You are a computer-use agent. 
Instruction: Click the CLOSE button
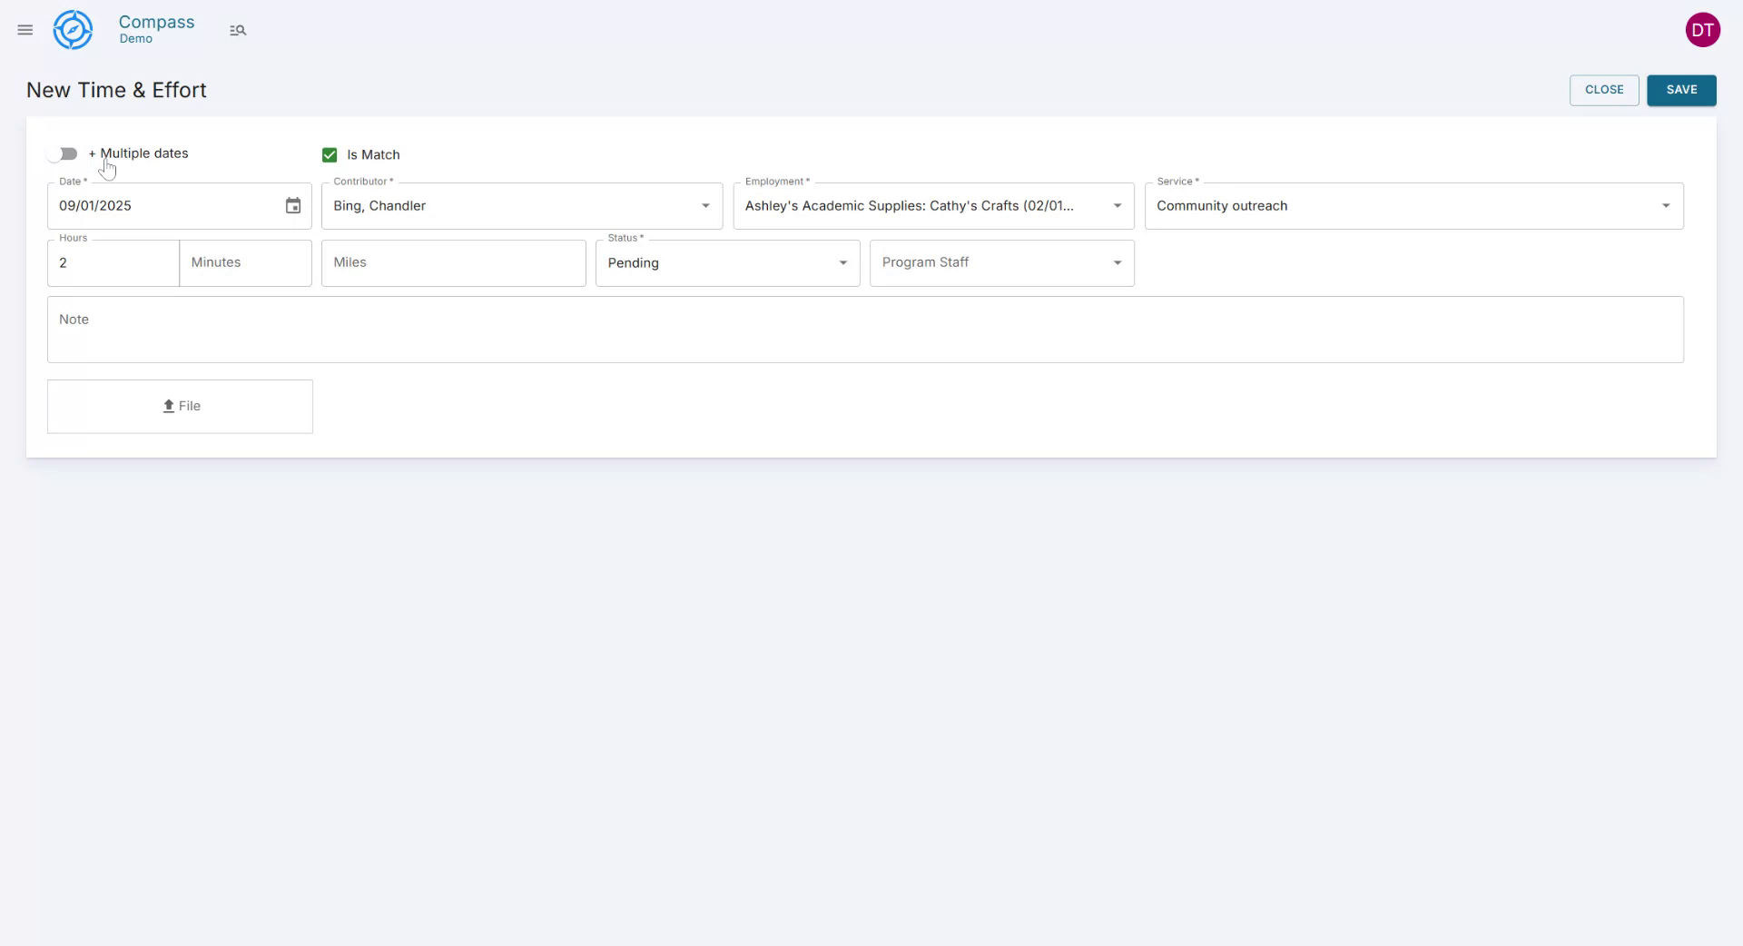[1603, 90]
